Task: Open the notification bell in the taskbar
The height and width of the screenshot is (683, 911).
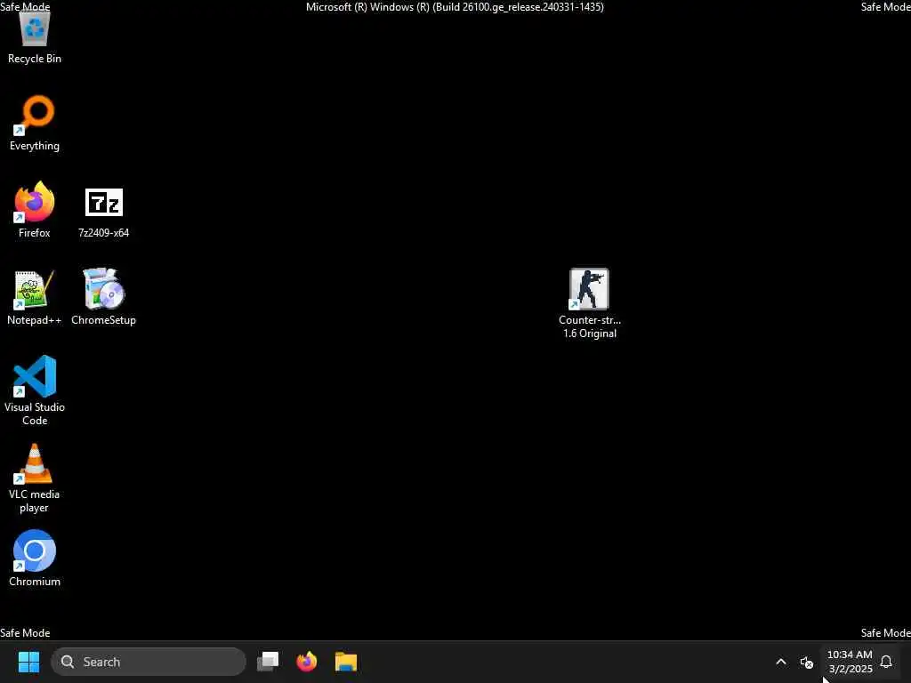Action: [x=886, y=662]
